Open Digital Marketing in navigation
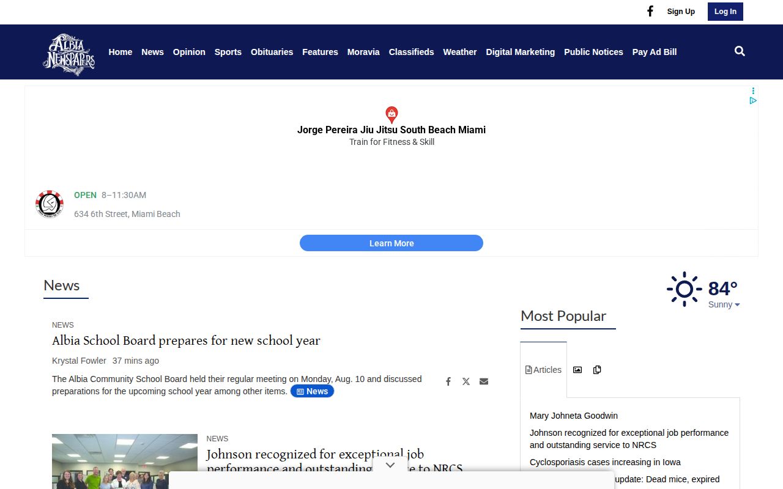 click(x=521, y=52)
